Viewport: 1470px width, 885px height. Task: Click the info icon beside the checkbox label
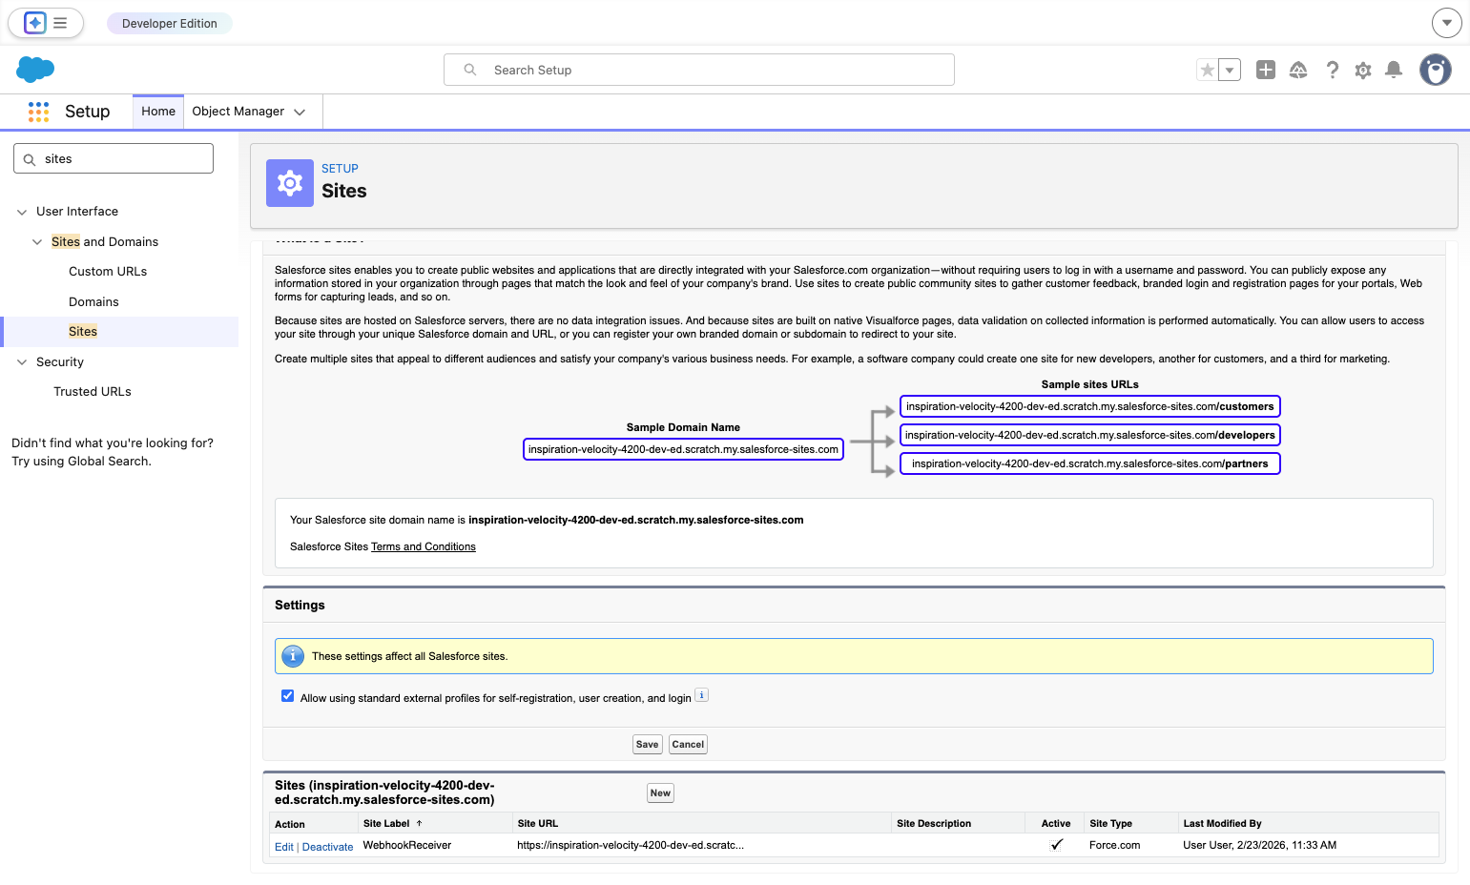(x=701, y=695)
